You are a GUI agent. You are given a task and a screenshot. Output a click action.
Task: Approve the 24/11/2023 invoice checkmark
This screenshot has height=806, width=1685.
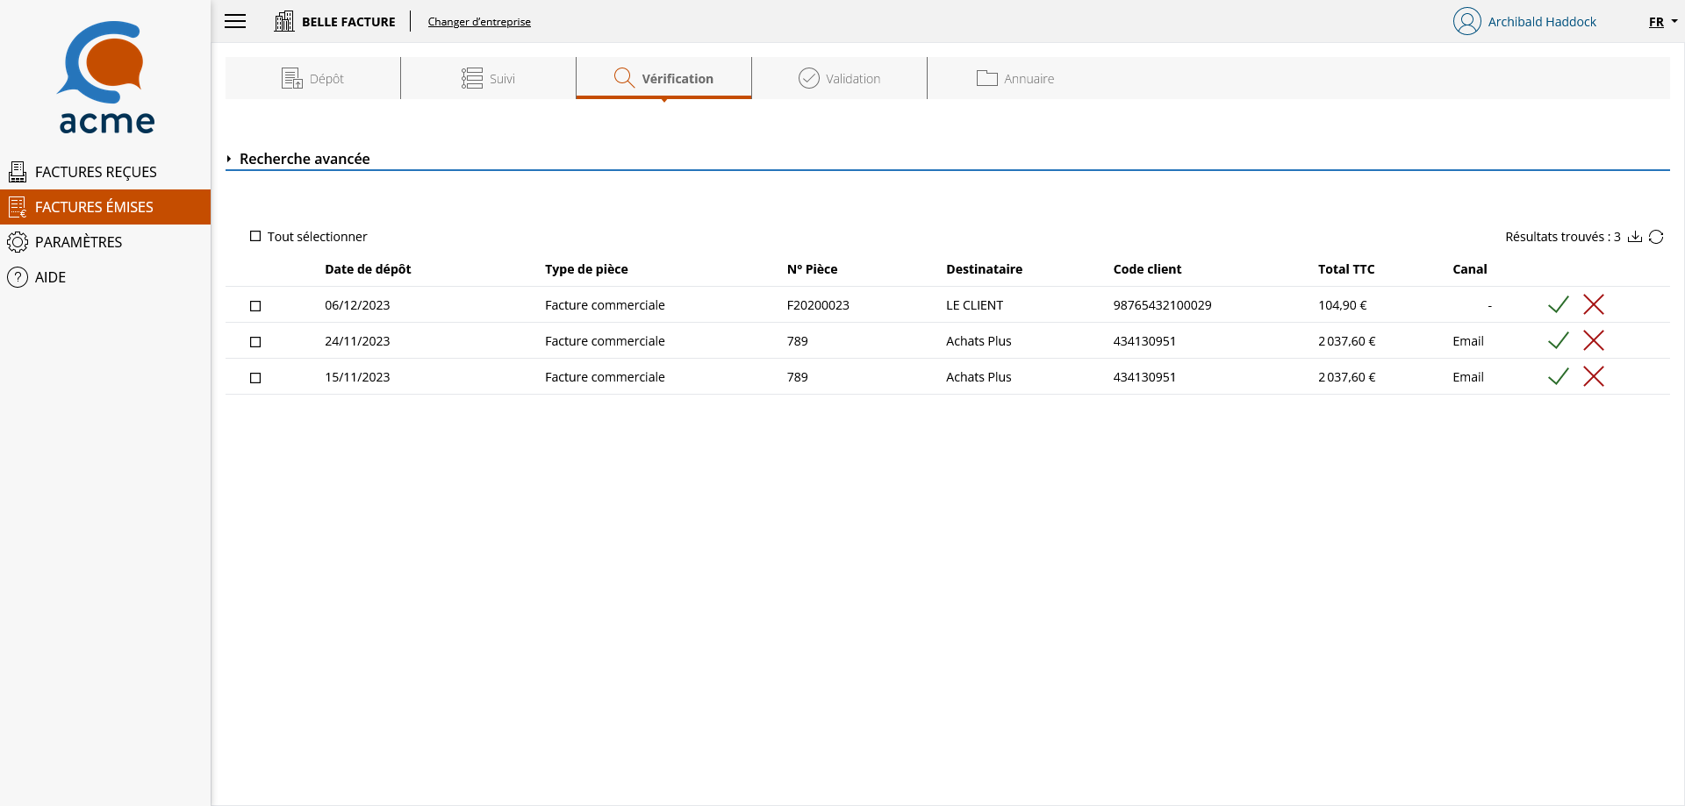pos(1559,340)
